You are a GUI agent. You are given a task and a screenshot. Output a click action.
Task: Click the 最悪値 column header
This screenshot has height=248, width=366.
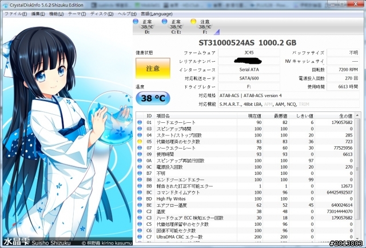pos(276,116)
